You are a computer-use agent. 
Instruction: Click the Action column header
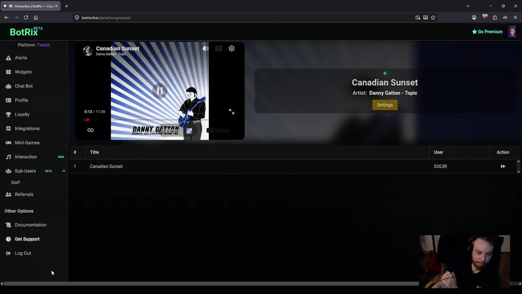tap(503, 152)
